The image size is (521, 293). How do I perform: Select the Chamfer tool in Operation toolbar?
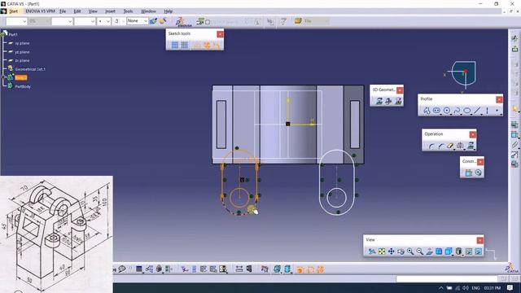[441, 146]
